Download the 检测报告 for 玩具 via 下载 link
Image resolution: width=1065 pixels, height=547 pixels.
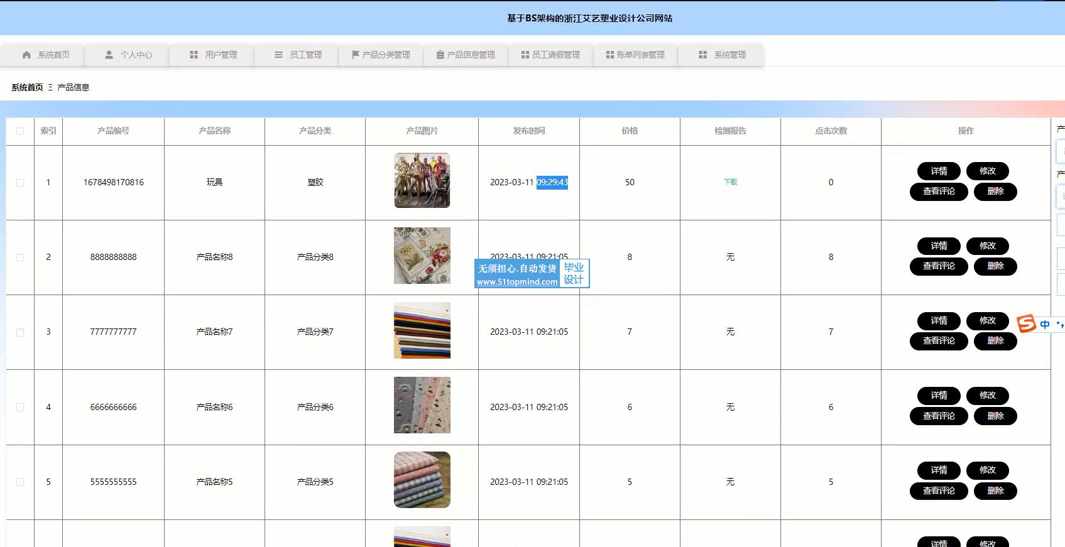[x=730, y=182]
